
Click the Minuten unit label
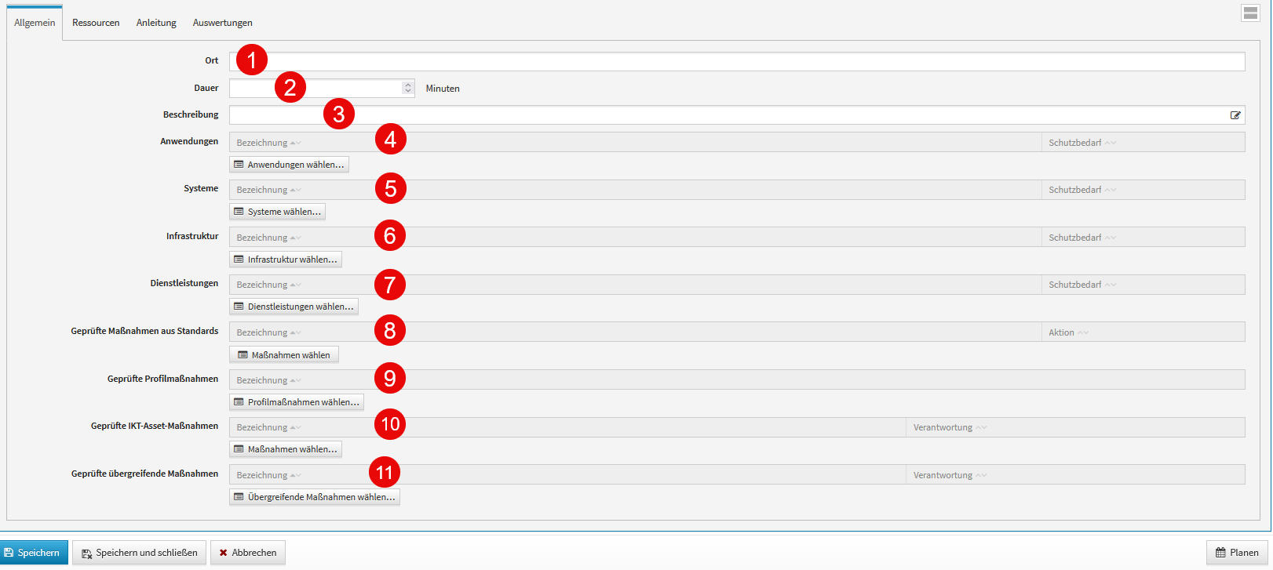click(x=443, y=89)
